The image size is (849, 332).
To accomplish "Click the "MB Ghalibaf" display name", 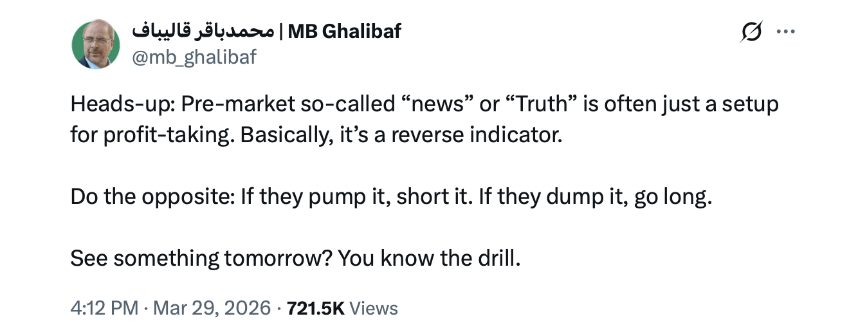I will tap(344, 31).
